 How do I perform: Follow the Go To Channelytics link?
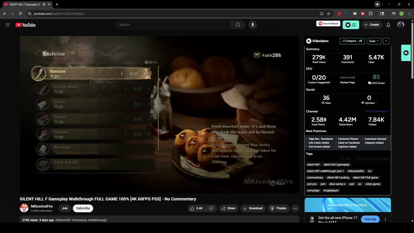point(377,111)
